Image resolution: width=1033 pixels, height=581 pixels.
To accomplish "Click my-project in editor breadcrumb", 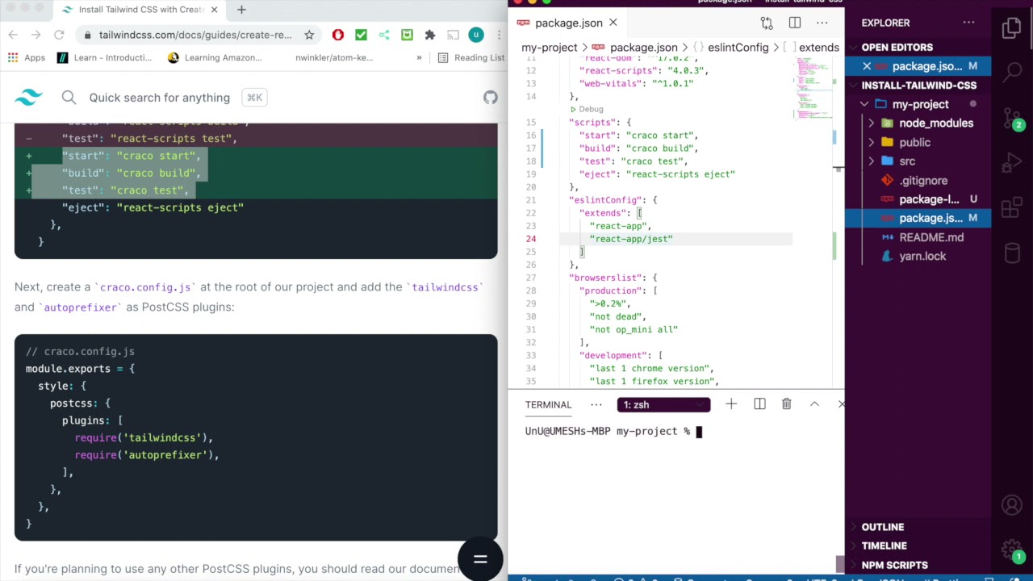I will 549,48.
